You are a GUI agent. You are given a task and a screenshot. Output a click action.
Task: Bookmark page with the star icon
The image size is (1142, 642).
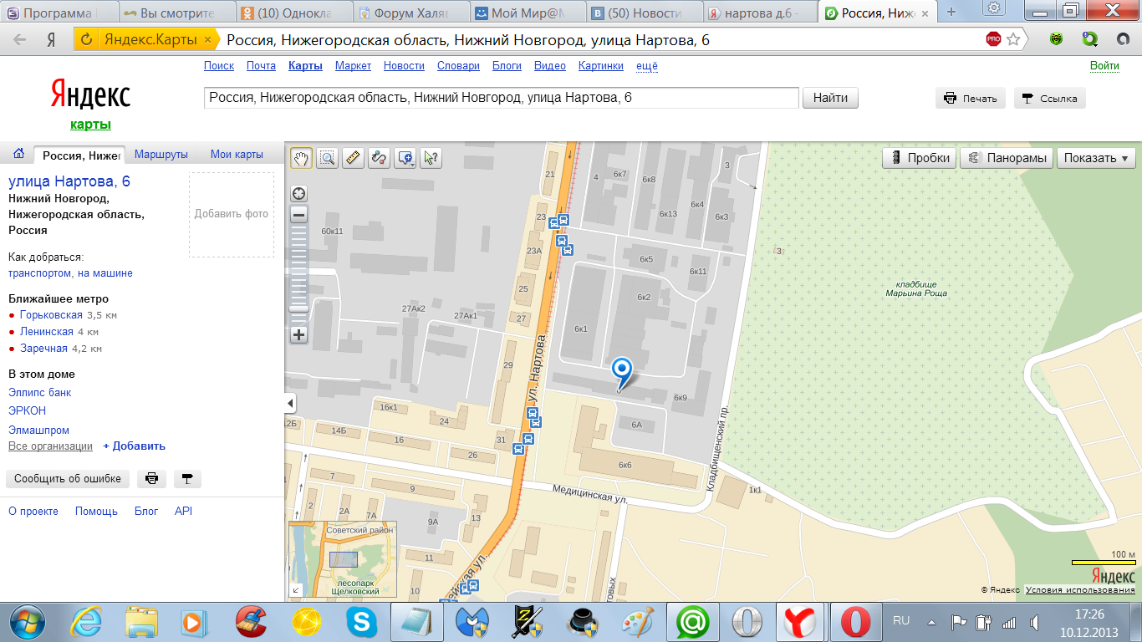coord(1013,39)
